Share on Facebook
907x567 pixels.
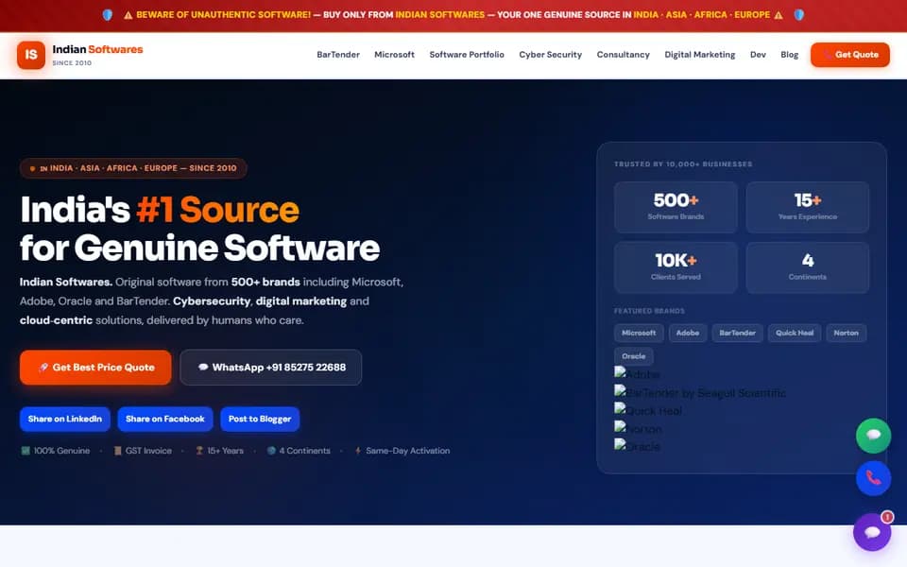point(164,419)
